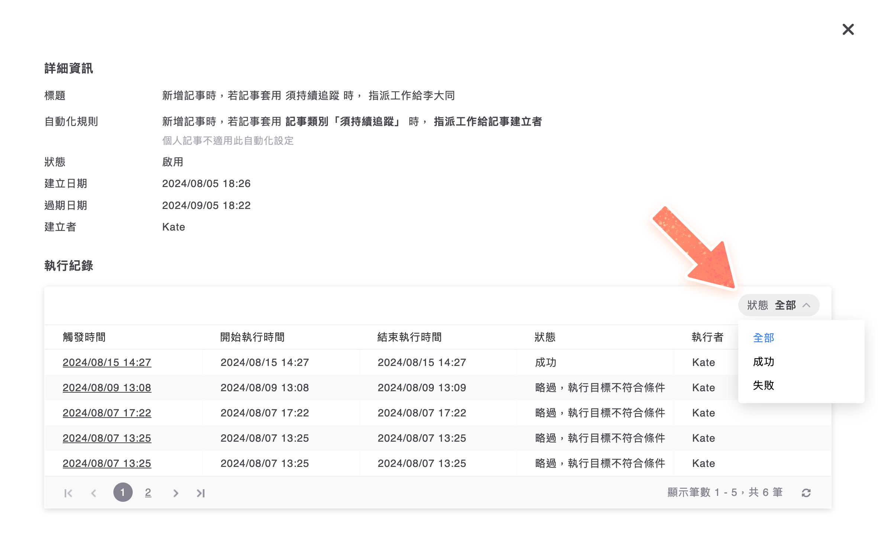Choose 全部 from the status filter menu
The image size is (878, 556).
pyautogui.click(x=763, y=338)
